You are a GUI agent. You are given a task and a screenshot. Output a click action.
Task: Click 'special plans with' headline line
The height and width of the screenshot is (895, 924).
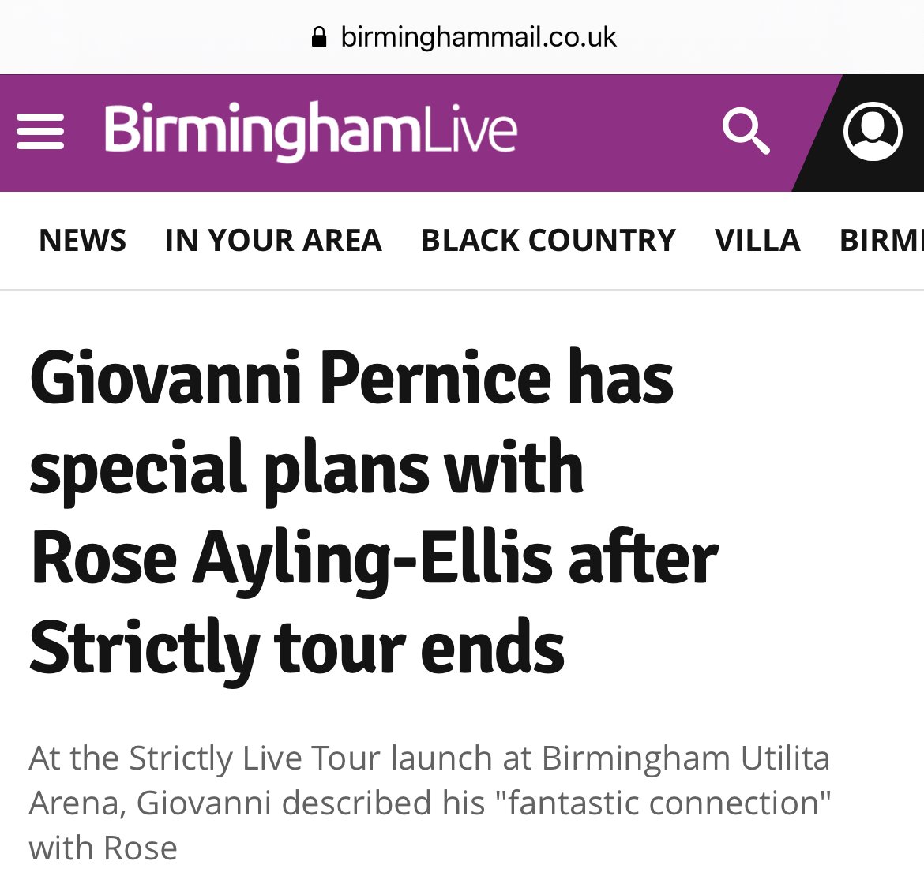coord(306,470)
